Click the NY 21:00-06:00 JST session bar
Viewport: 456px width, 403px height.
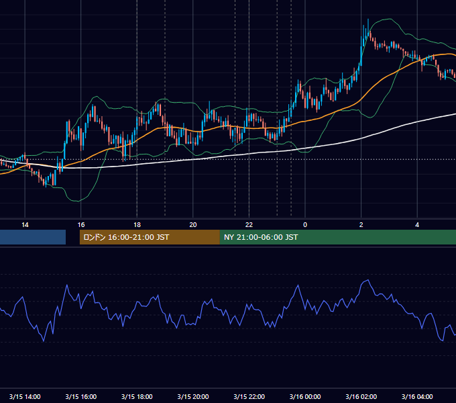point(337,237)
